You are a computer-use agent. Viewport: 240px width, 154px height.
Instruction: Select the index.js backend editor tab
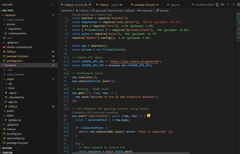click(x=76, y=5)
